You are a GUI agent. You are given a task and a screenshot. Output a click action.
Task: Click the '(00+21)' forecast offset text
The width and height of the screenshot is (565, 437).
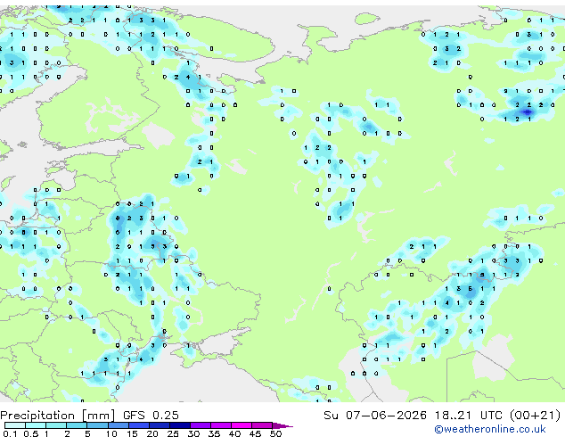[x=536, y=415]
